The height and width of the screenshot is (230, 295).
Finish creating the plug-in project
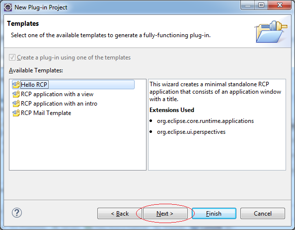tap(214, 214)
